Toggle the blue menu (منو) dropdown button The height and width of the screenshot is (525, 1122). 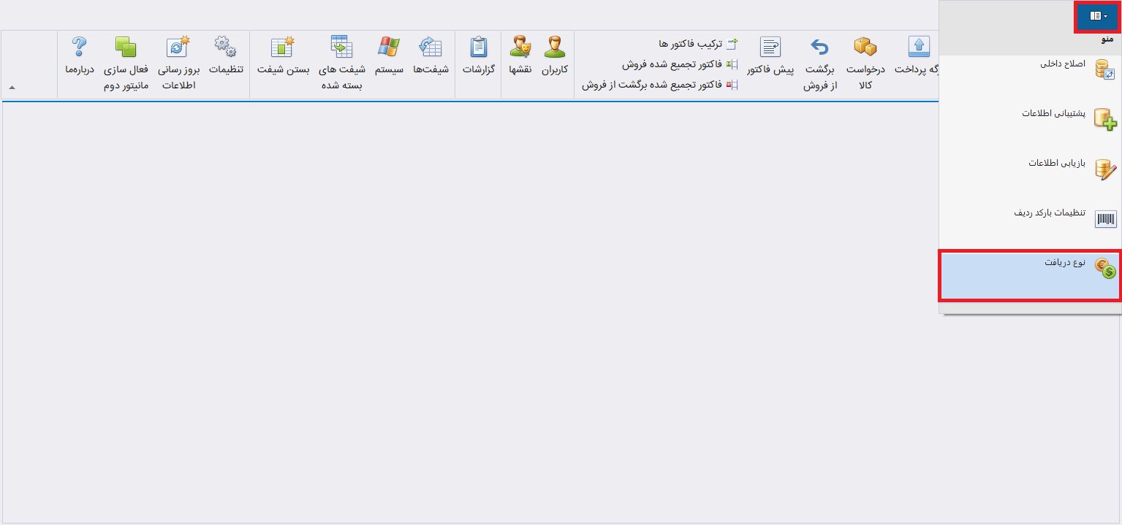coord(1099,16)
